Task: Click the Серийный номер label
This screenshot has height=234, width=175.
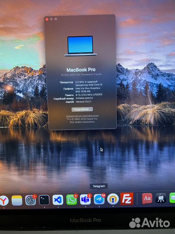Action: coord(64,98)
